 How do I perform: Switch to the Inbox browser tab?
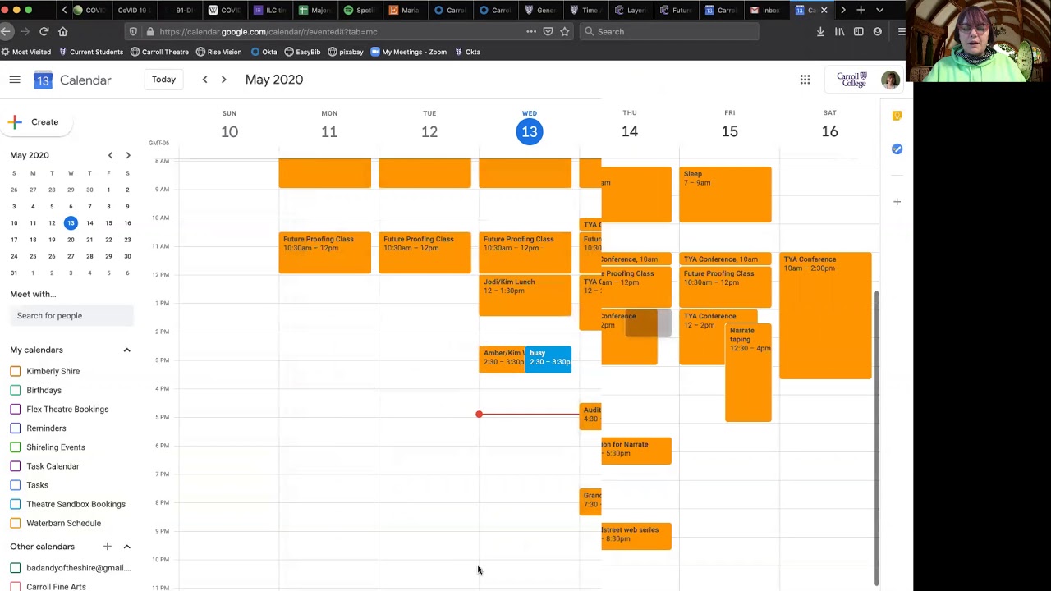click(765, 10)
